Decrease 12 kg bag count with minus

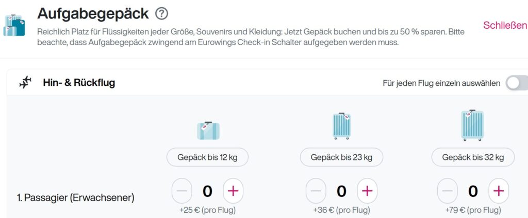coord(182,191)
